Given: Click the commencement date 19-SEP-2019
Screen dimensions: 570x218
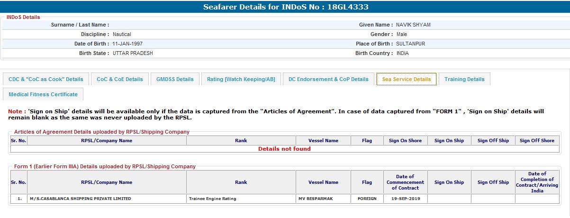Looking at the screenshot, I should tap(405, 199).
